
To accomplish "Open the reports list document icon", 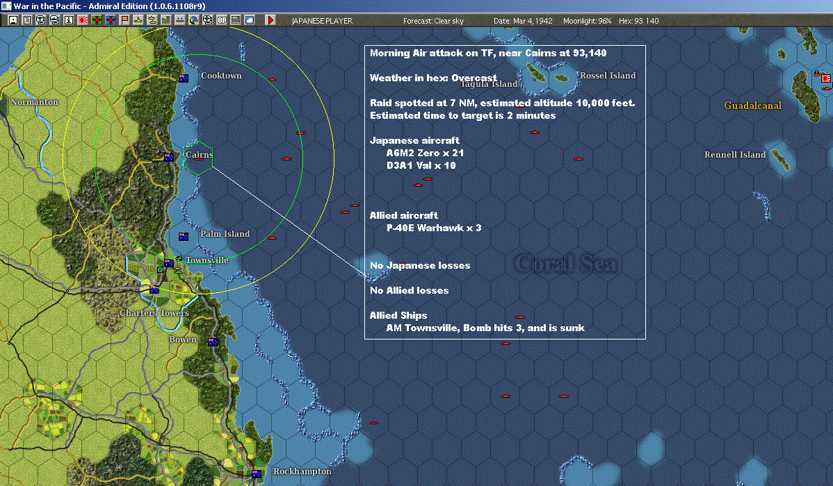I will [x=26, y=20].
